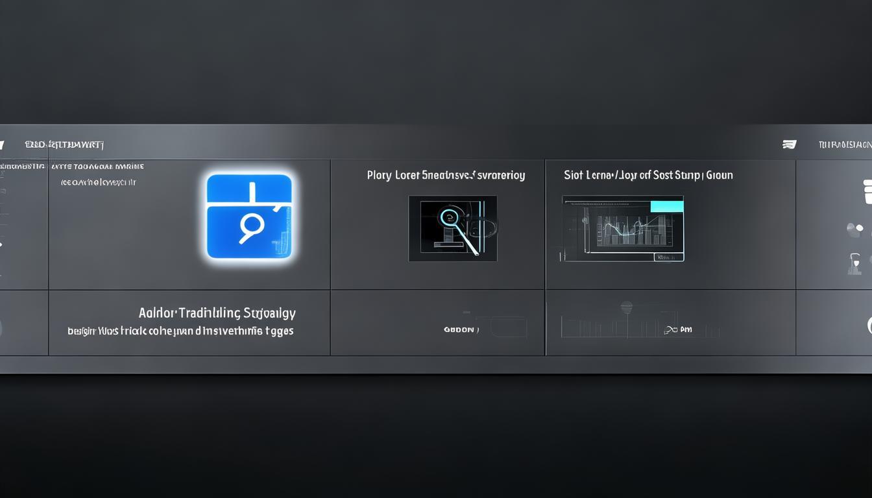Click the stacked lines icon in top-right header
Image resolution: width=872 pixels, height=498 pixels.
(x=789, y=145)
